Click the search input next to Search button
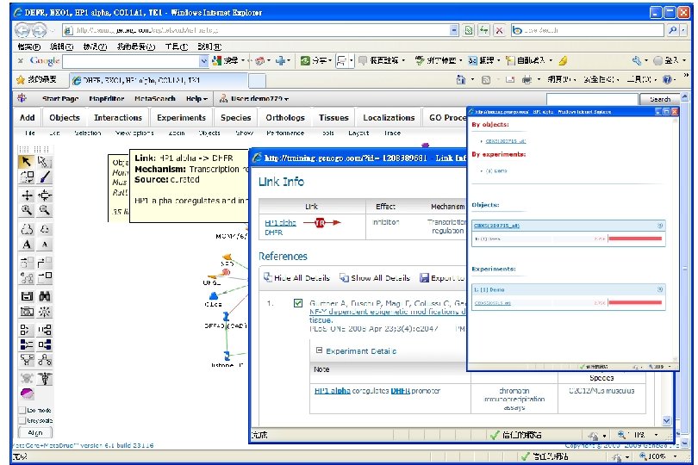Viewport: 698px width, 465px height. pos(592,99)
